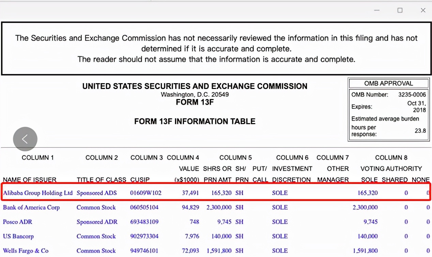Click the VOTING AUTHORITY column header

(391, 168)
